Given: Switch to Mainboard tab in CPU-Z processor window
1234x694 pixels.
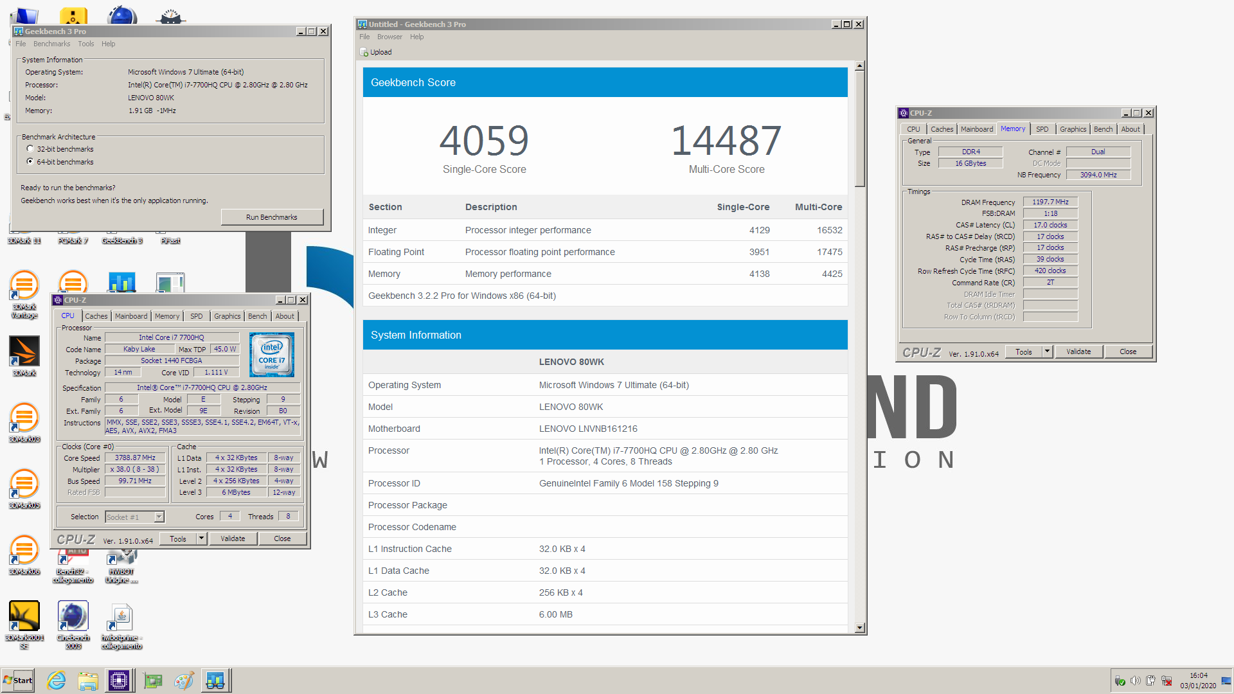Looking at the screenshot, I should (131, 316).
